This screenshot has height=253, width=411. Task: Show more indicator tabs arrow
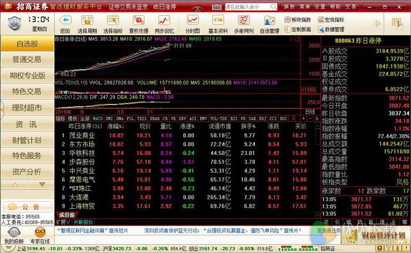[x=293, y=119]
